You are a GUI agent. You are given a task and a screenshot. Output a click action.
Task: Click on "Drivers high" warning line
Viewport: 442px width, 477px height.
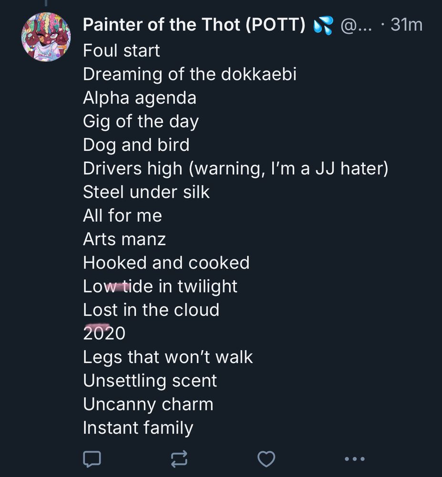tap(236, 168)
